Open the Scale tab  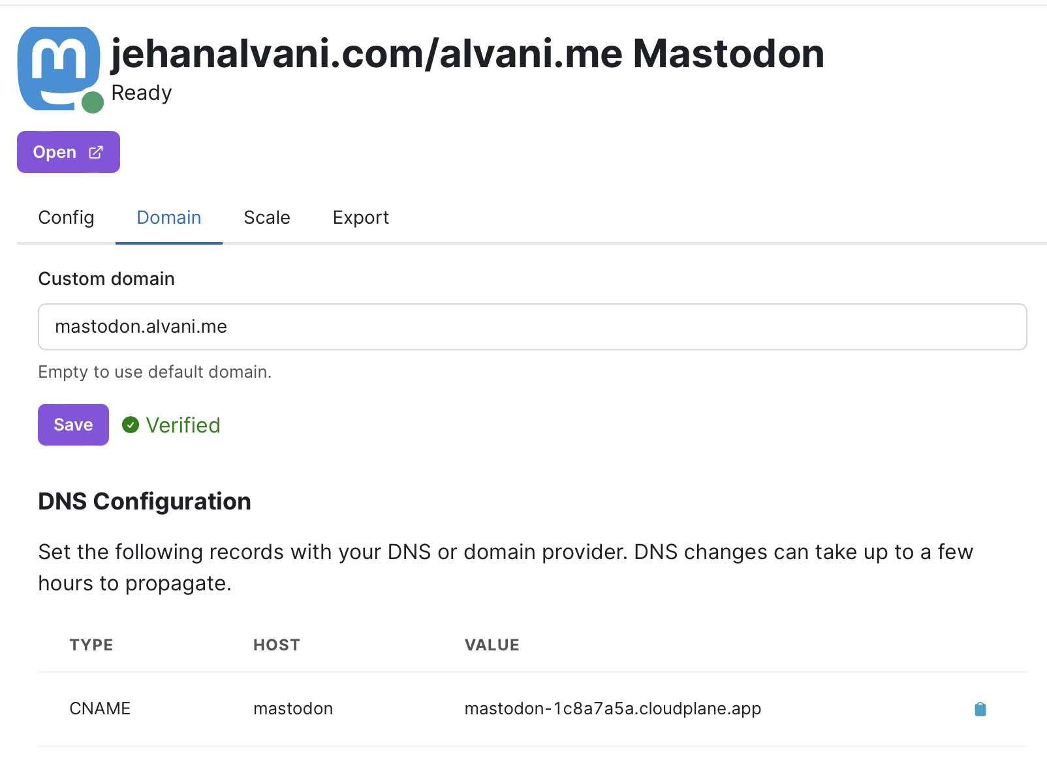pyautogui.click(x=266, y=217)
